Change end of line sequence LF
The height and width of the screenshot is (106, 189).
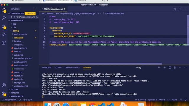(x=169, y=100)
